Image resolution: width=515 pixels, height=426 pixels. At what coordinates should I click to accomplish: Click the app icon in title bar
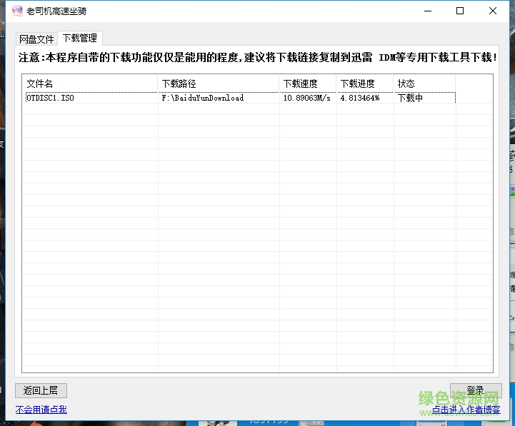[x=14, y=11]
